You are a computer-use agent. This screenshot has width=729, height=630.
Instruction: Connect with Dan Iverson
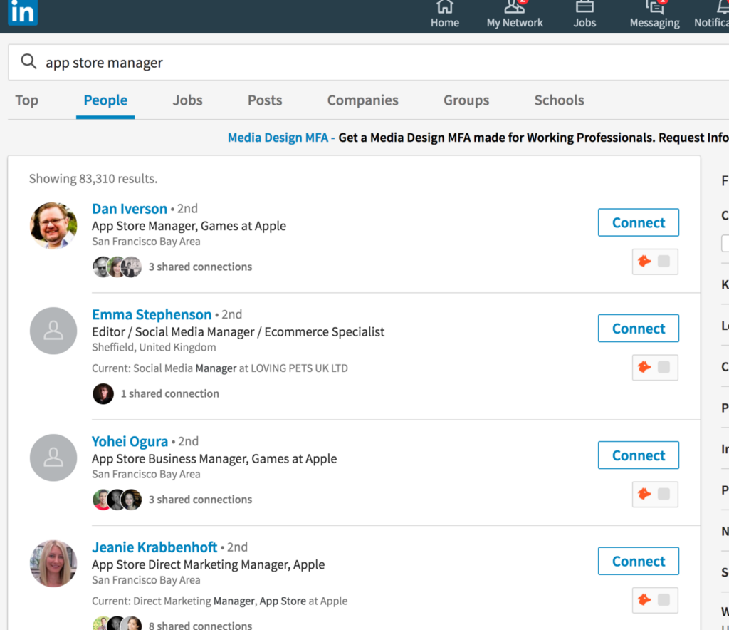(x=639, y=222)
